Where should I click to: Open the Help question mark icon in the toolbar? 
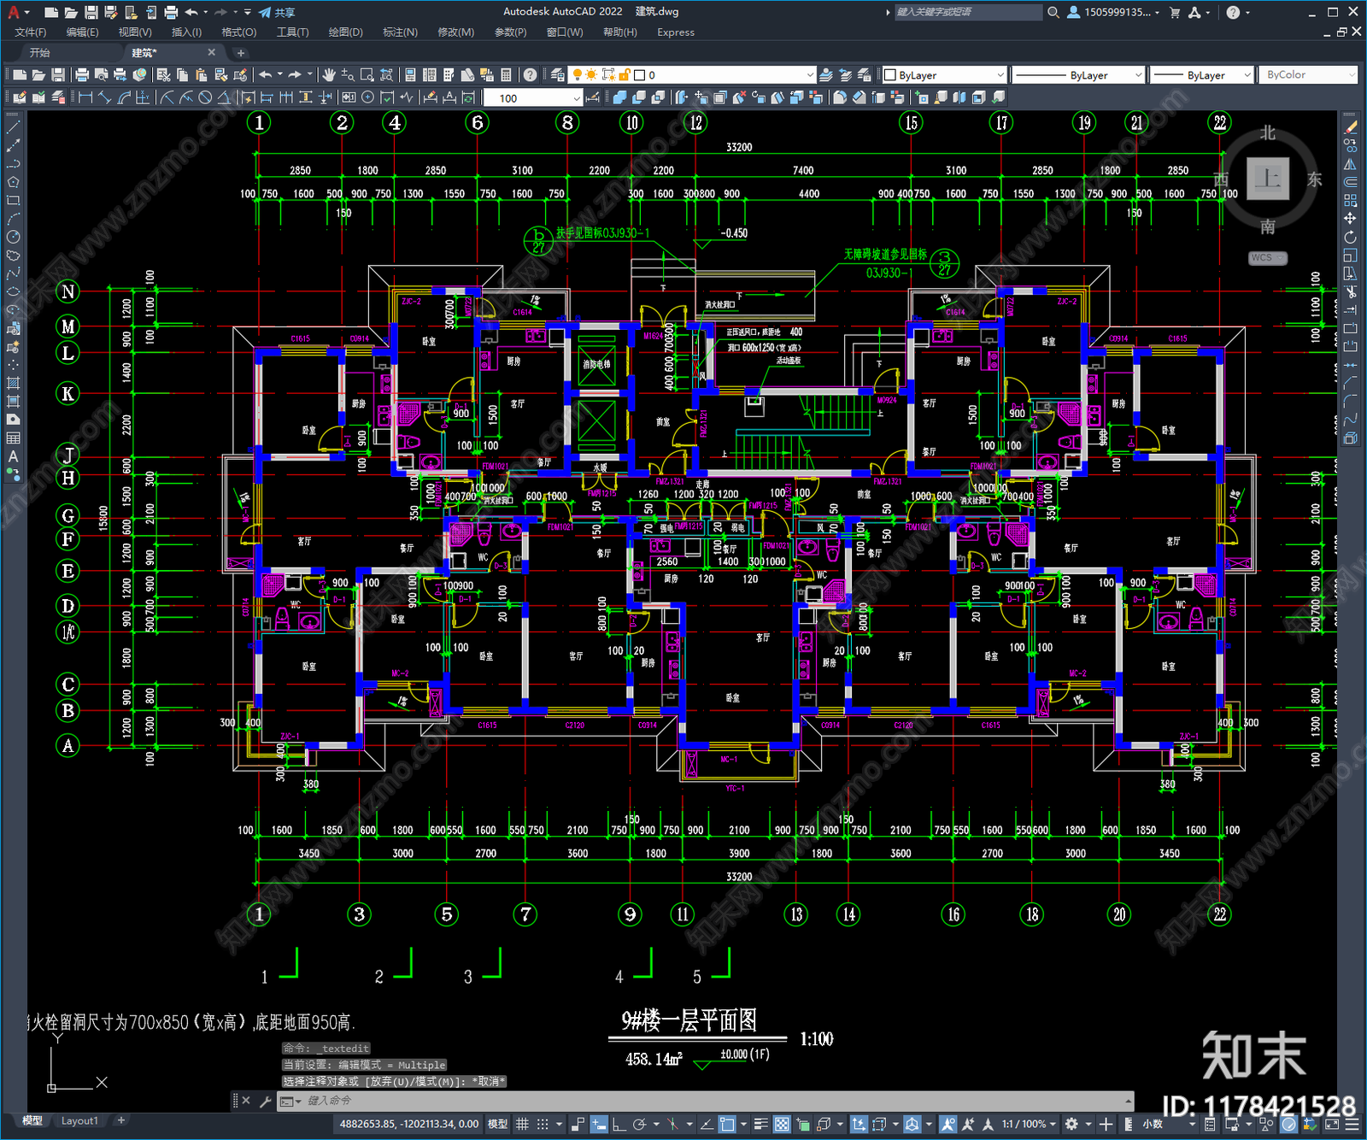coord(531,75)
